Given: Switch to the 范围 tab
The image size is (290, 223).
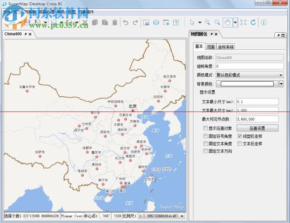Looking at the screenshot, I should (x=211, y=47).
